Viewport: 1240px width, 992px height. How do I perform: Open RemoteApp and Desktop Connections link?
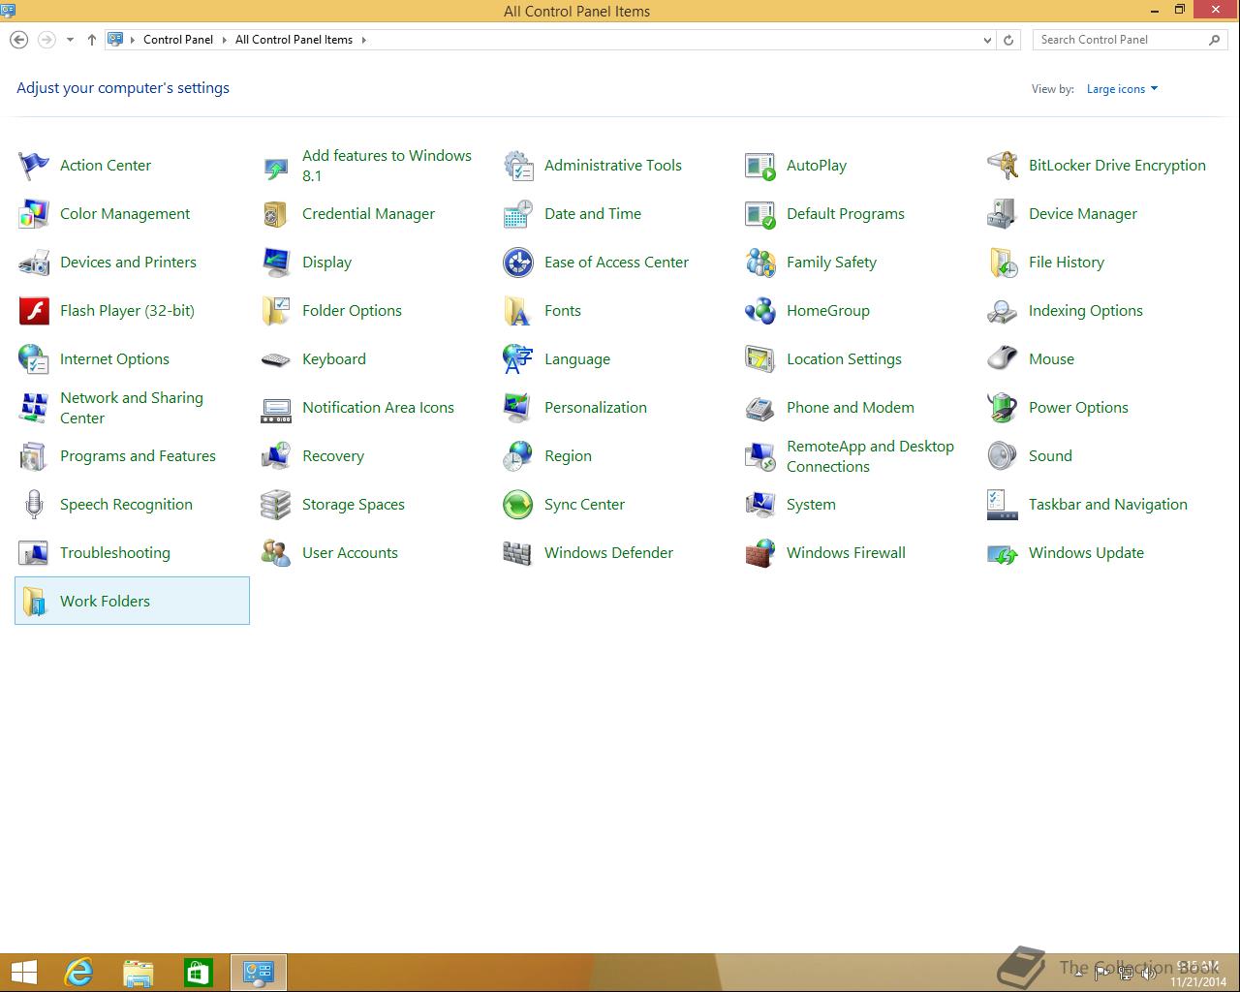870,456
